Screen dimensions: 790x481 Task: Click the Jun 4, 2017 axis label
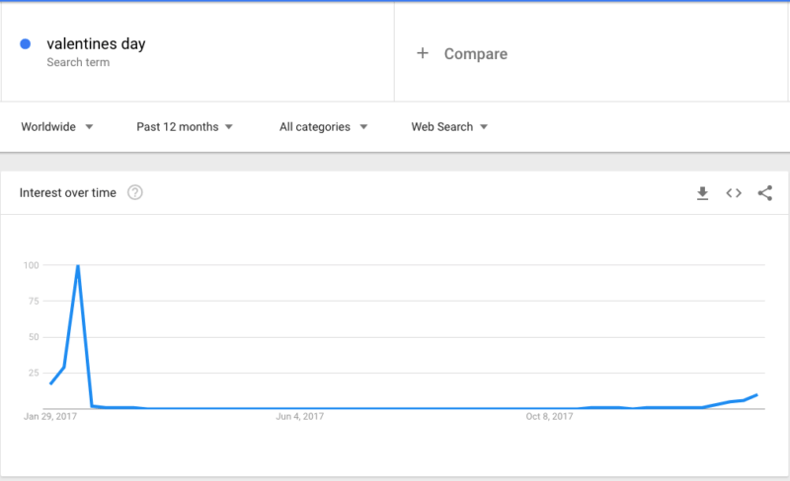click(300, 417)
